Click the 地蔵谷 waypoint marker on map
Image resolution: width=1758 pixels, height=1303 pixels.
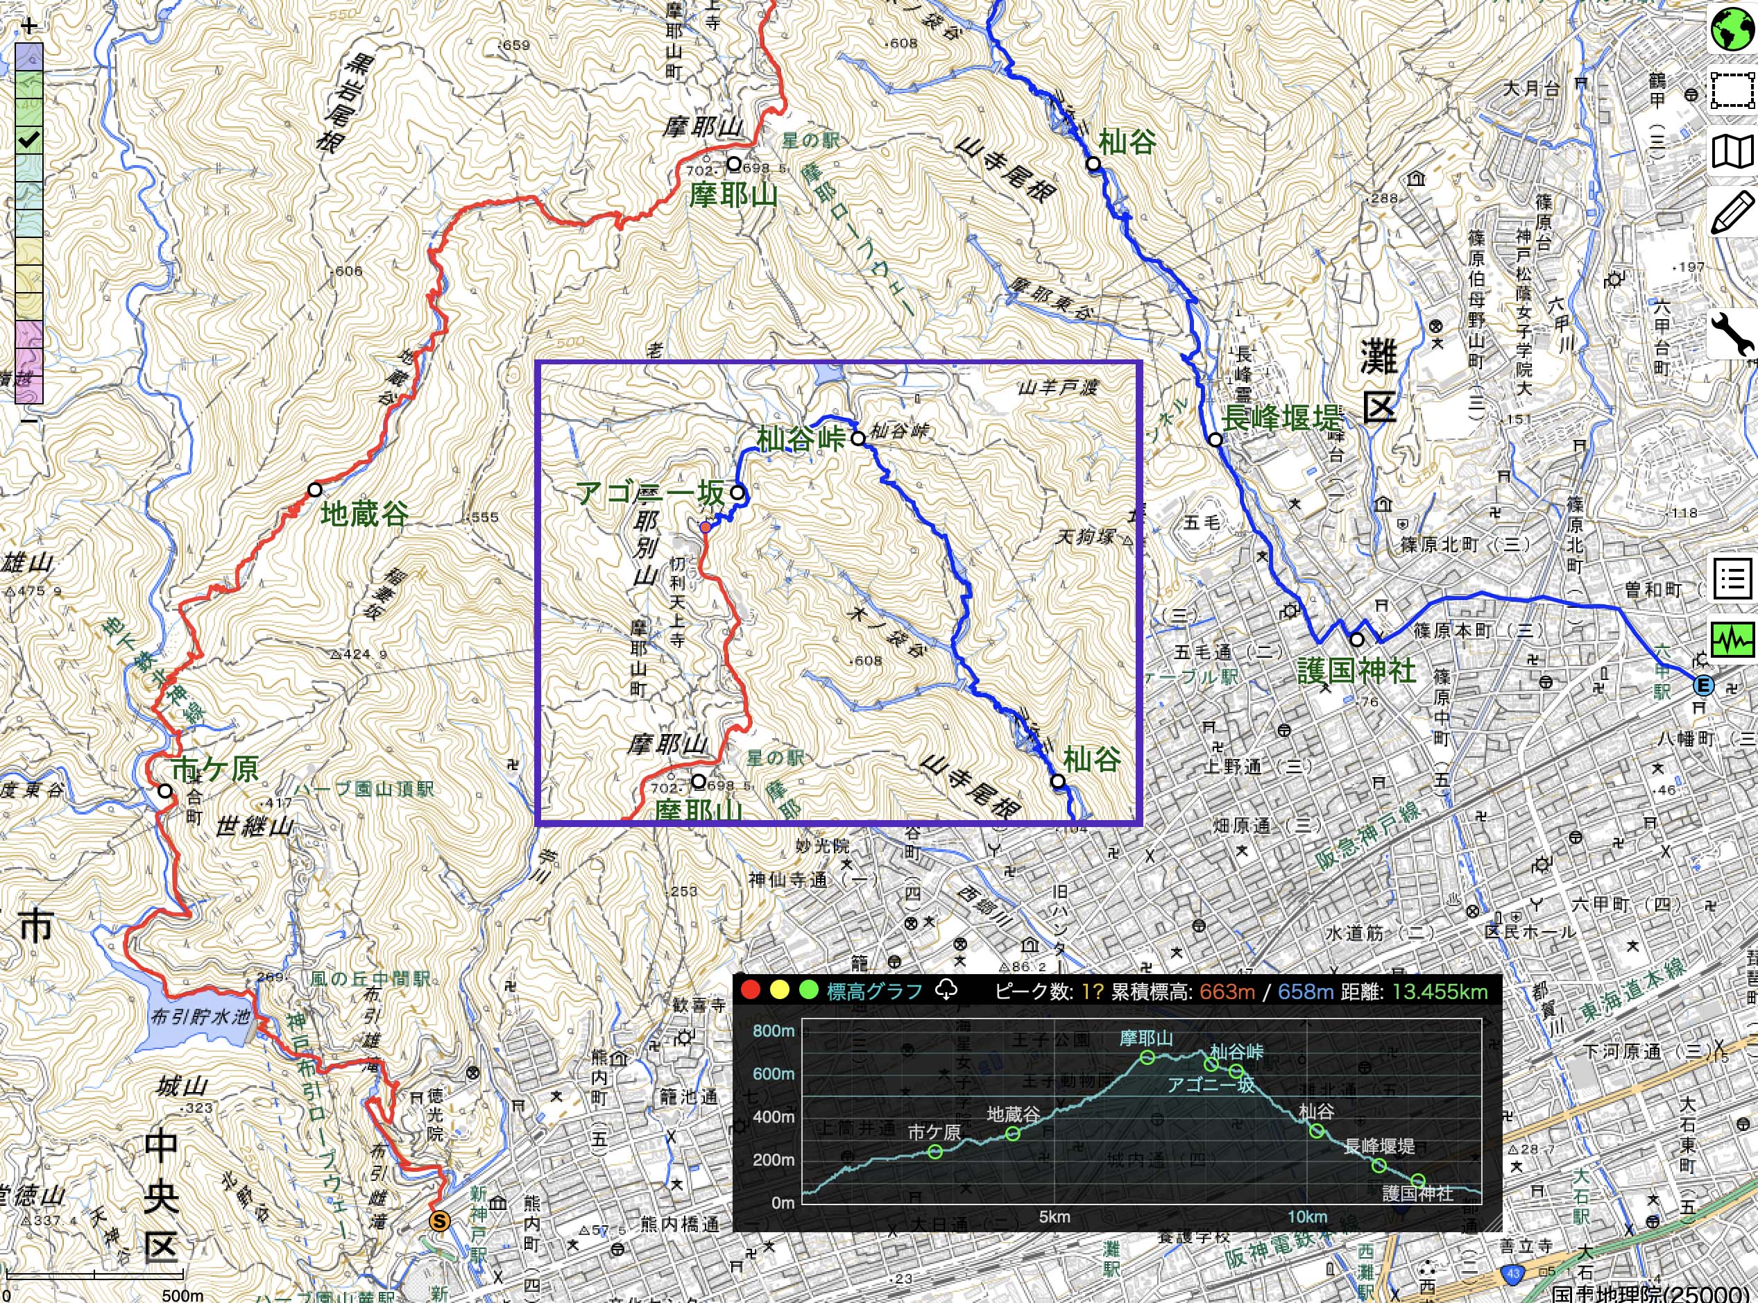point(315,490)
